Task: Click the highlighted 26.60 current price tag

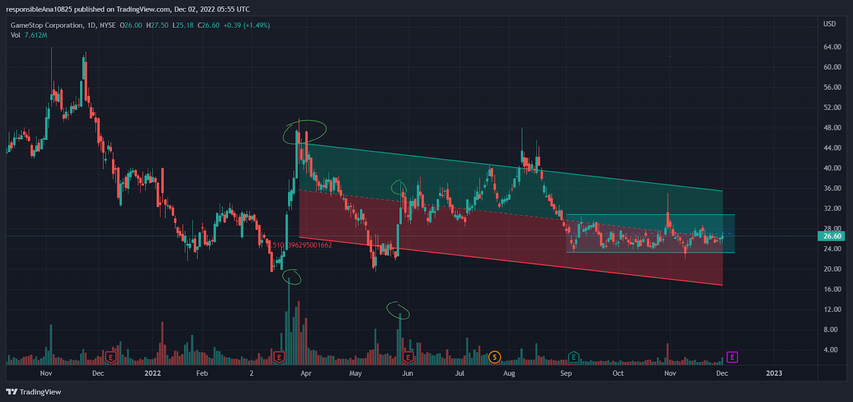Action: tap(831, 236)
